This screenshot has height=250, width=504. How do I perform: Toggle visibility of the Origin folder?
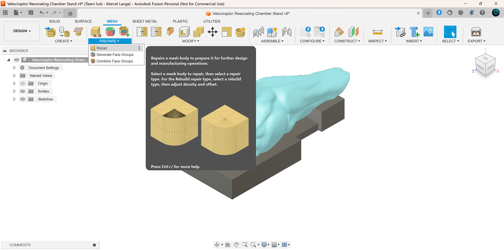tap(23, 83)
